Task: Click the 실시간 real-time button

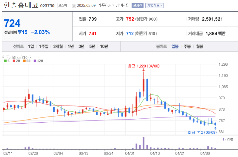Action: coord(137,6)
